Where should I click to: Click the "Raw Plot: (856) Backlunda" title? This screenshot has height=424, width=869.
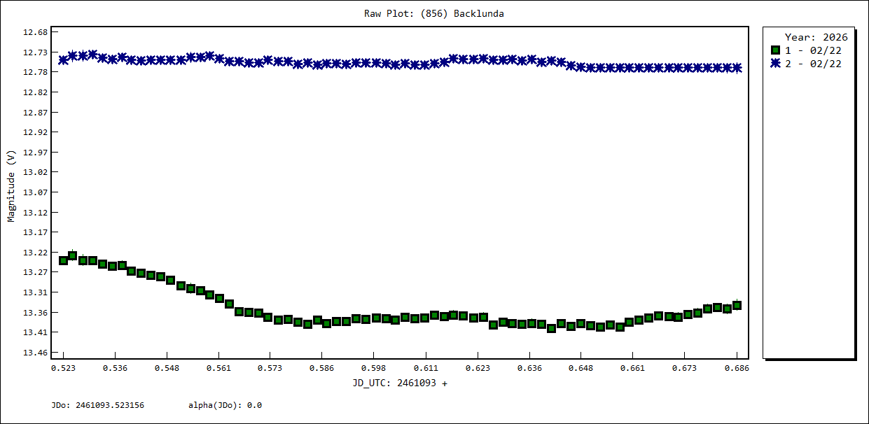point(433,13)
